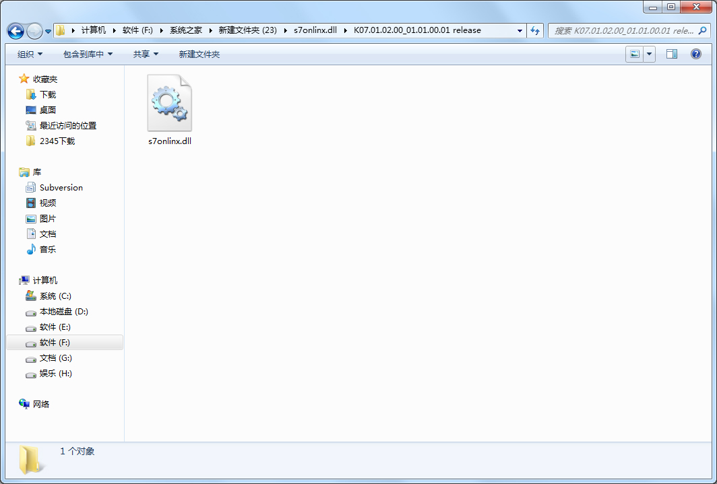The height and width of the screenshot is (484, 717).
Task: Open the 网络 network icon
Action: point(49,403)
